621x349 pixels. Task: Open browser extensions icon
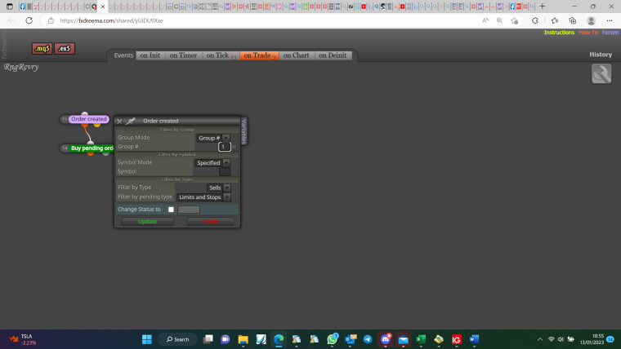click(x=535, y=20)
